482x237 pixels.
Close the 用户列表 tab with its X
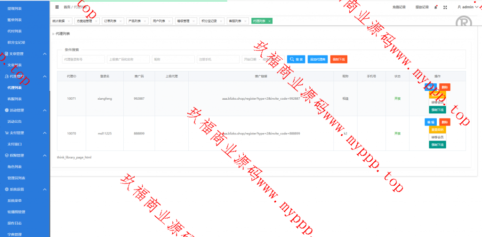[169, 21]
